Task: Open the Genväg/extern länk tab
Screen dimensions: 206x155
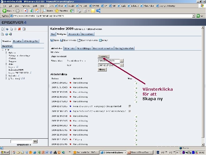Action: (x=124, y=49)
